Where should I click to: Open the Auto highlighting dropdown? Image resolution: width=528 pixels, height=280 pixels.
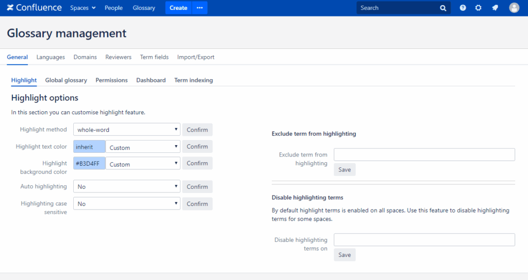pyautogui.click(x=126, y=187)
